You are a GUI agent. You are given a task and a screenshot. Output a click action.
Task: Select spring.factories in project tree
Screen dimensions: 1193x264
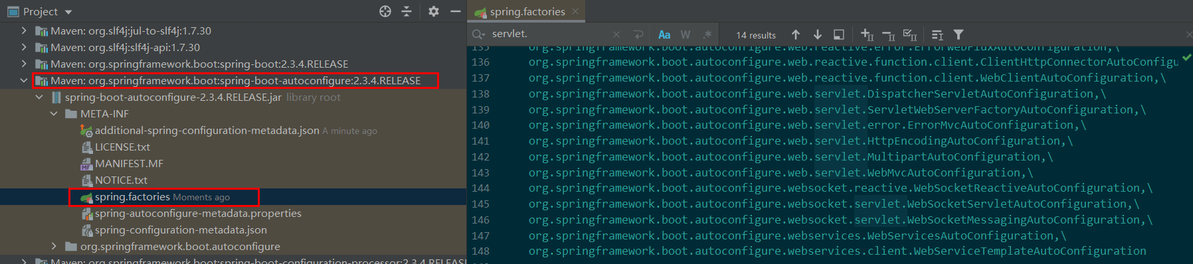point(132,197)
